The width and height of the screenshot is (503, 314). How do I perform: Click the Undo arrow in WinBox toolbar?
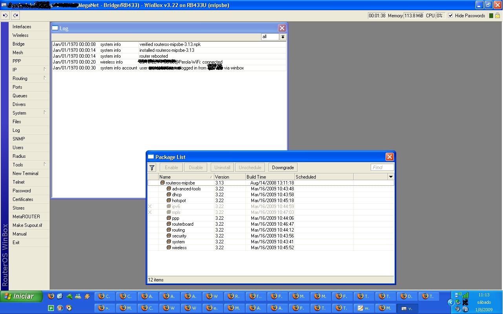[5, 16]
